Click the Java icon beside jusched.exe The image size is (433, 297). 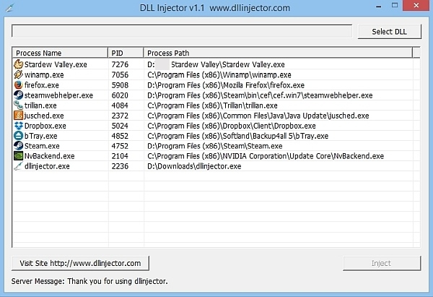pyautogui.click(x=18, y=116)
